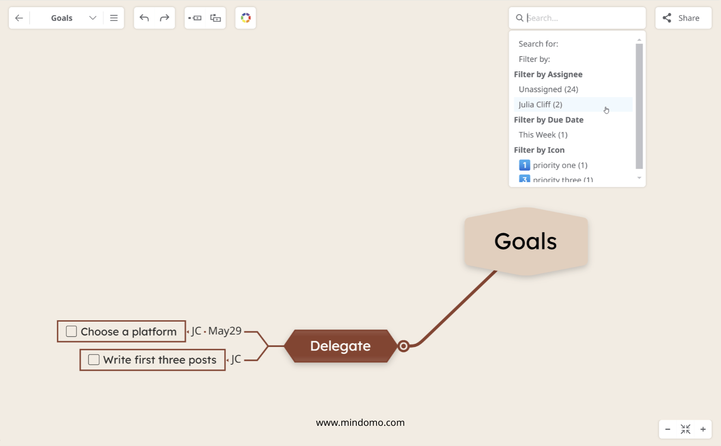The width and height of the screenshot is (721, 446).
Task: Select the Choose a platform topic text
Action: 129,332
